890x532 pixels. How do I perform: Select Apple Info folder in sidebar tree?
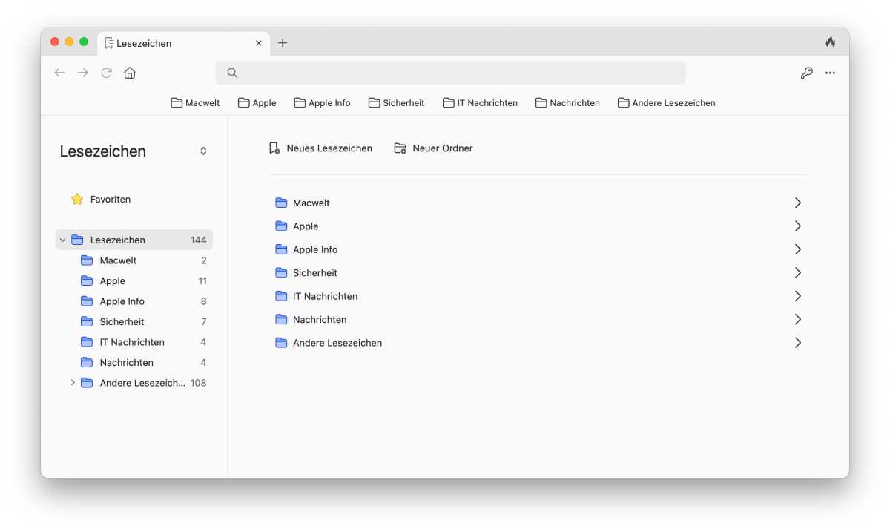coord(133,301)
